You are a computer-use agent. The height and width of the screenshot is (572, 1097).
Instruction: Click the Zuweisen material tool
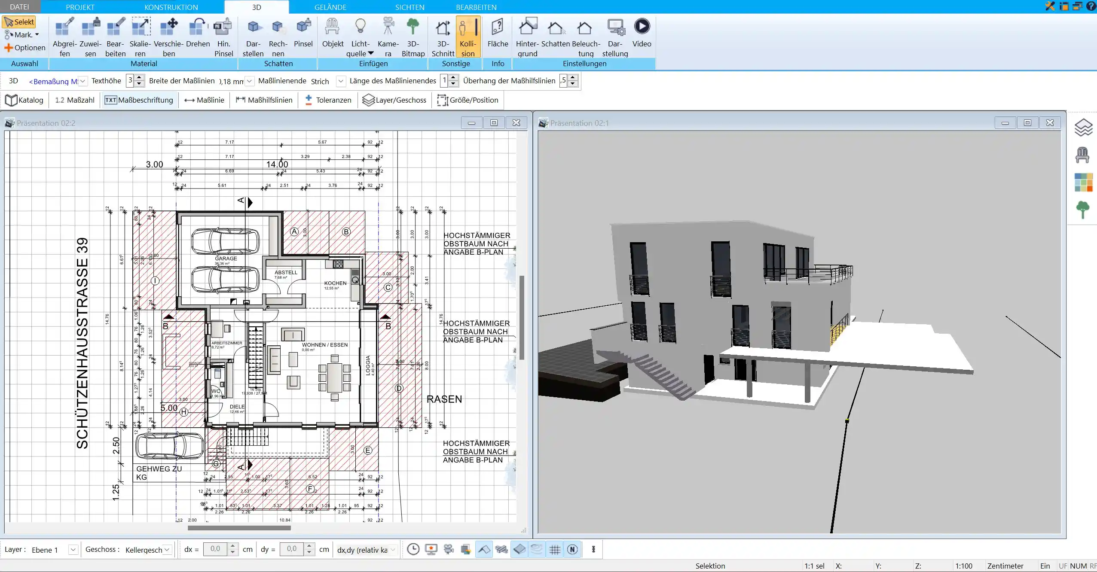[x=90, y=37]
